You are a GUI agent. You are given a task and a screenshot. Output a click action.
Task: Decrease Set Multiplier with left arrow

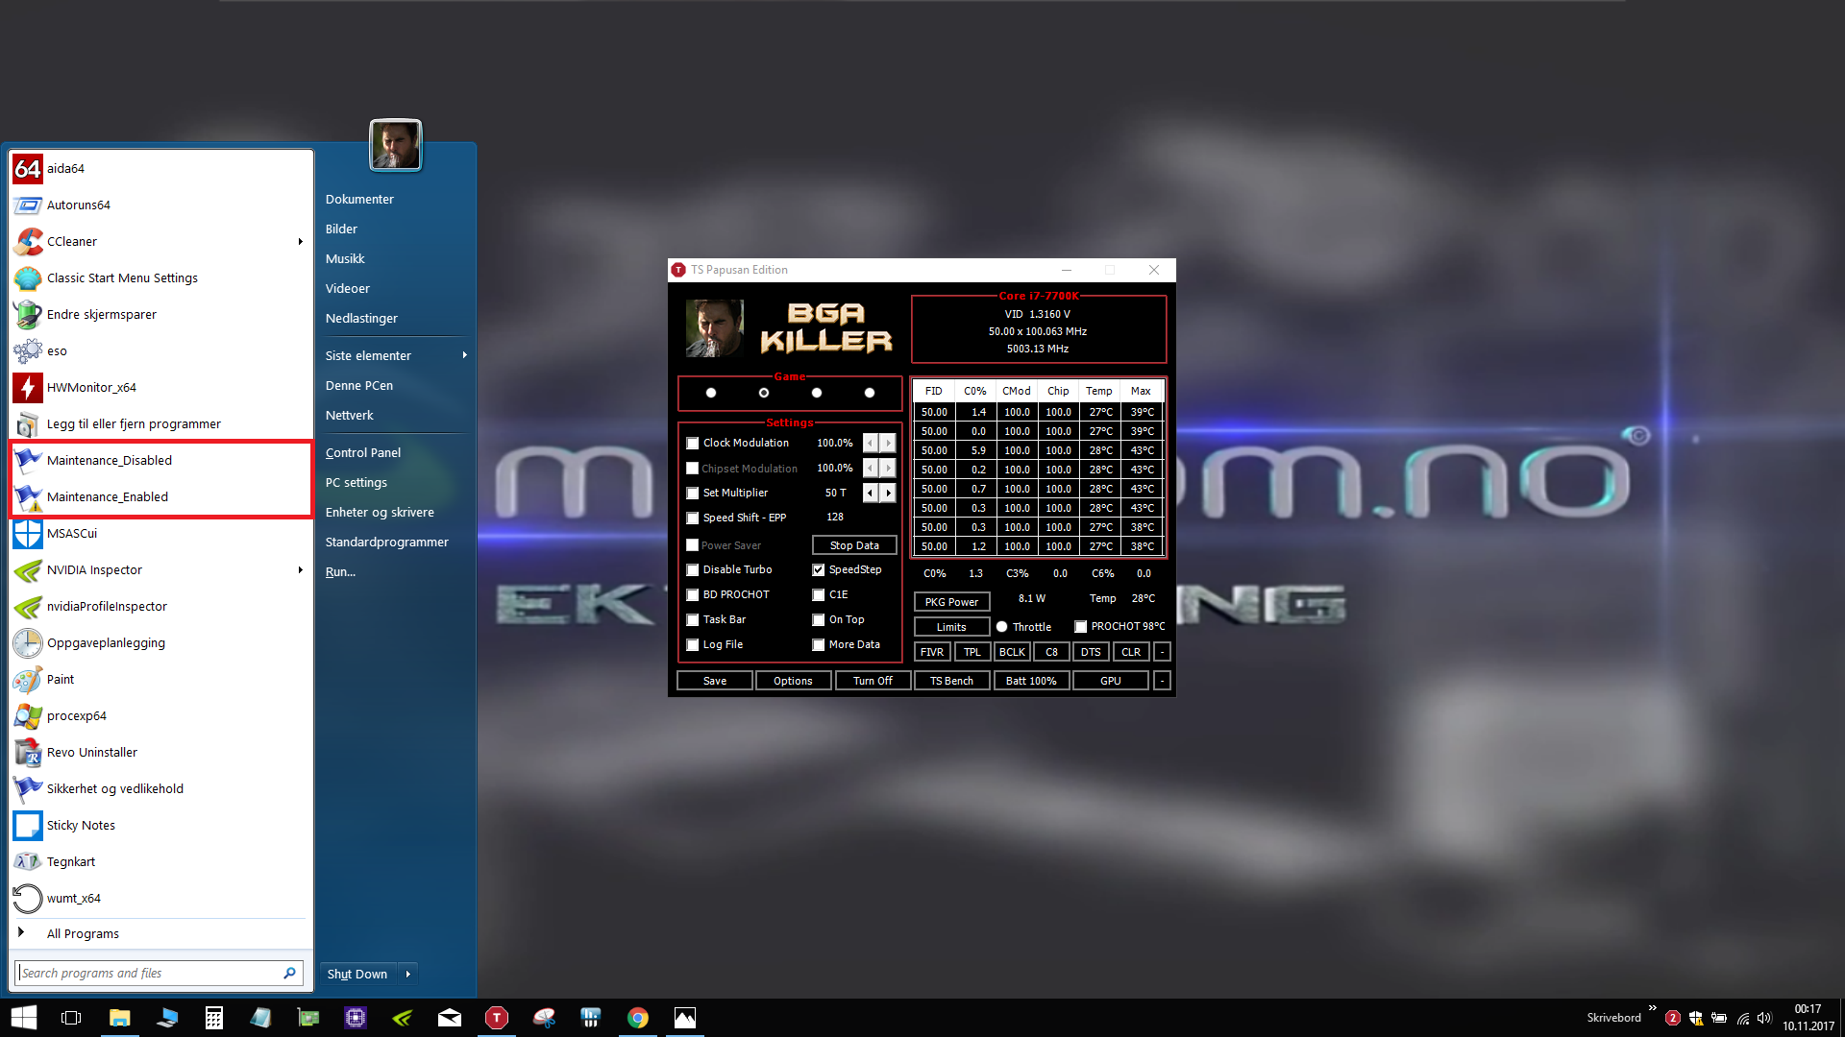coord(871,493)
